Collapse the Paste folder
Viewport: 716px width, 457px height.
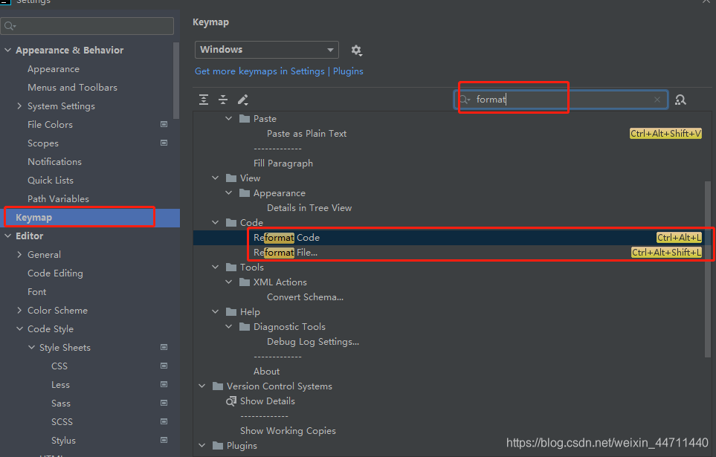click(x=229, y=118)
